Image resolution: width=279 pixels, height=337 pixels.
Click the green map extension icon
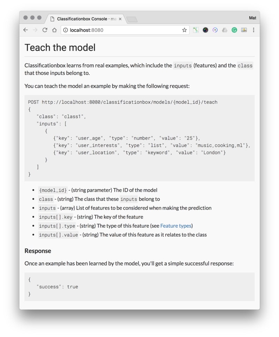(196, 30)
